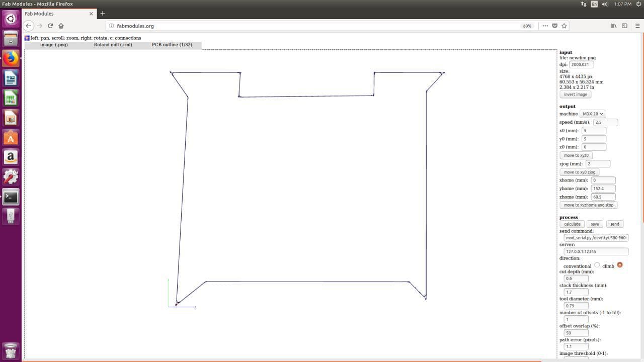The image size is (644, 362).
Task: Edit the send command field
Action: click(x=596, y=238)
